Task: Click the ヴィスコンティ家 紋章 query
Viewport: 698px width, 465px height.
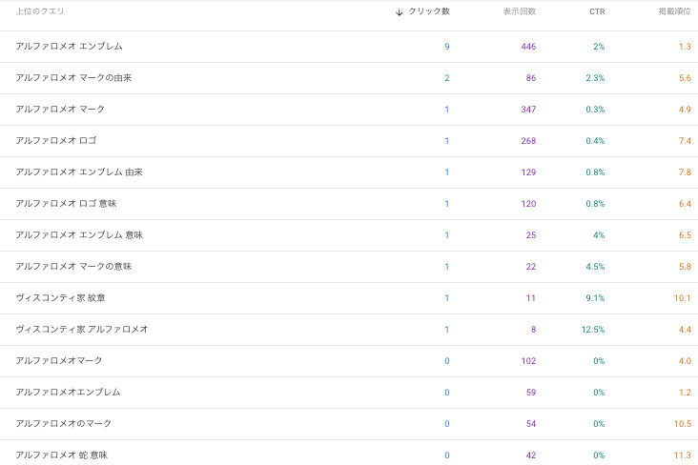Action: click(x=60, y=298)
